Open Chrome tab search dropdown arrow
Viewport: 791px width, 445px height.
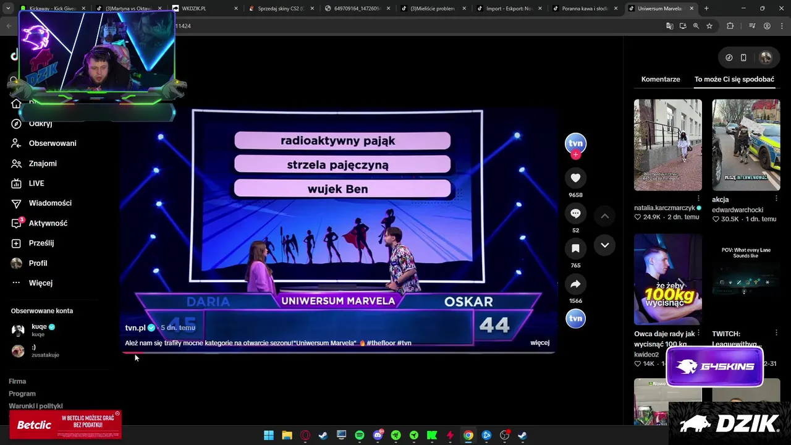[x=8, y=9]
